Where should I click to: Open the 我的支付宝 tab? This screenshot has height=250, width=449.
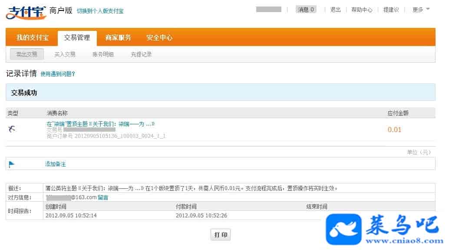pos(33,38)
